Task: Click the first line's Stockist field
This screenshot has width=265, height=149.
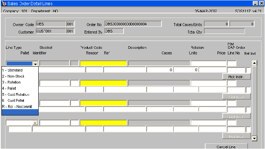Action: [55, 63]
